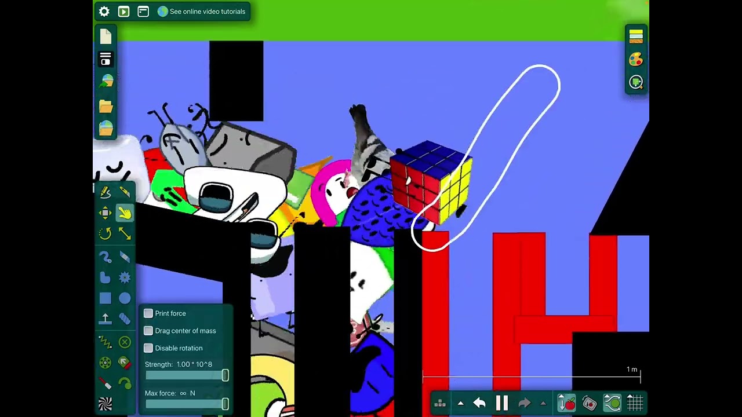742x417 pixels.
Task: Toggle the grid display
Action: point(635,403)
